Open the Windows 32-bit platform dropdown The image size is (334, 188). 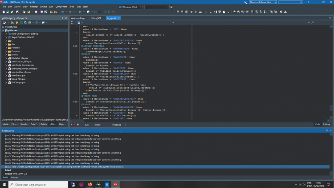[x=130, y=7]
